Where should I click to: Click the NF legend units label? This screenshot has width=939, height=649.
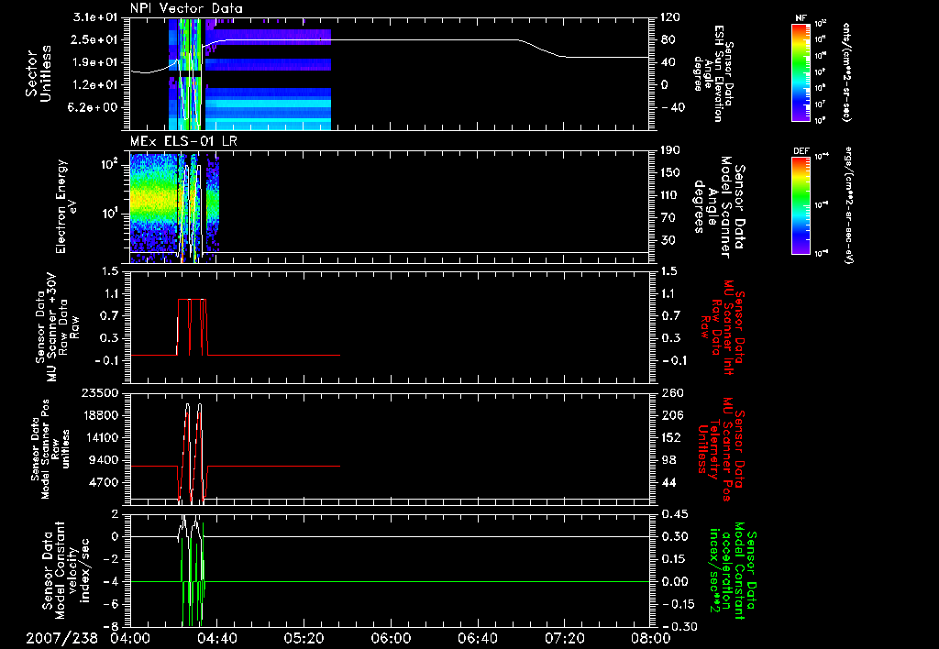point(846,72)
